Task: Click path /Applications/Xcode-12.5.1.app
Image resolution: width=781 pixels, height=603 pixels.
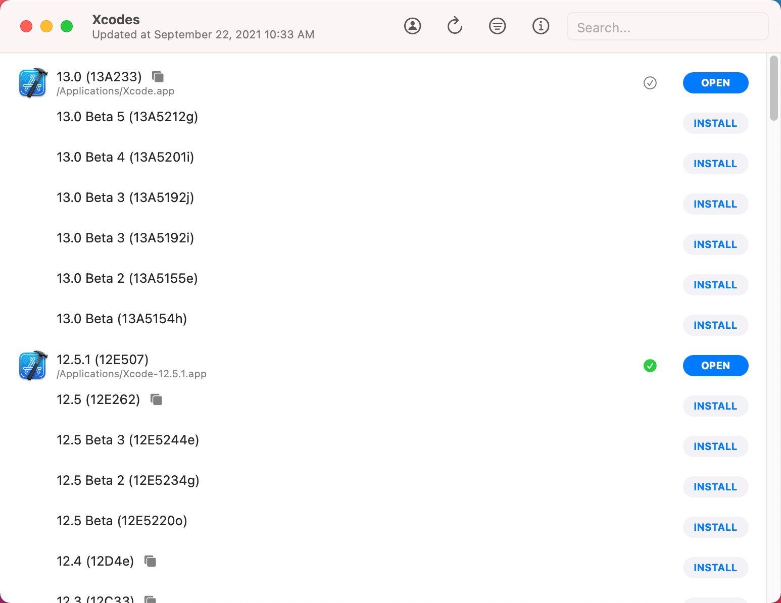Action: 131,374
